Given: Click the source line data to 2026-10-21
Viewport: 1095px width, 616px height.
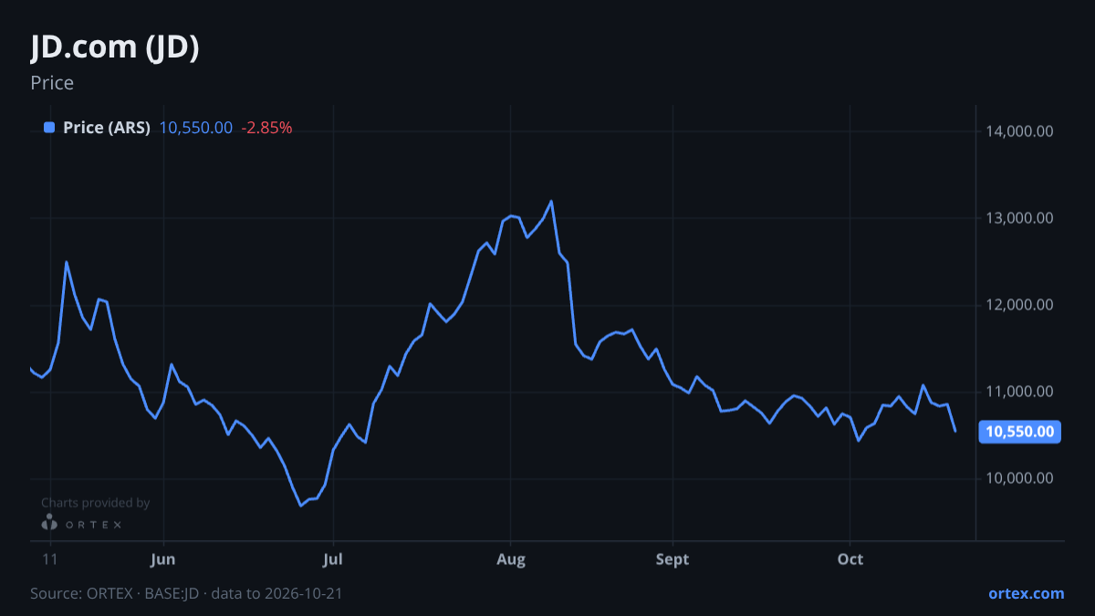Looking at the screenshot, I should pyautogui.click(x=186, y=593).
